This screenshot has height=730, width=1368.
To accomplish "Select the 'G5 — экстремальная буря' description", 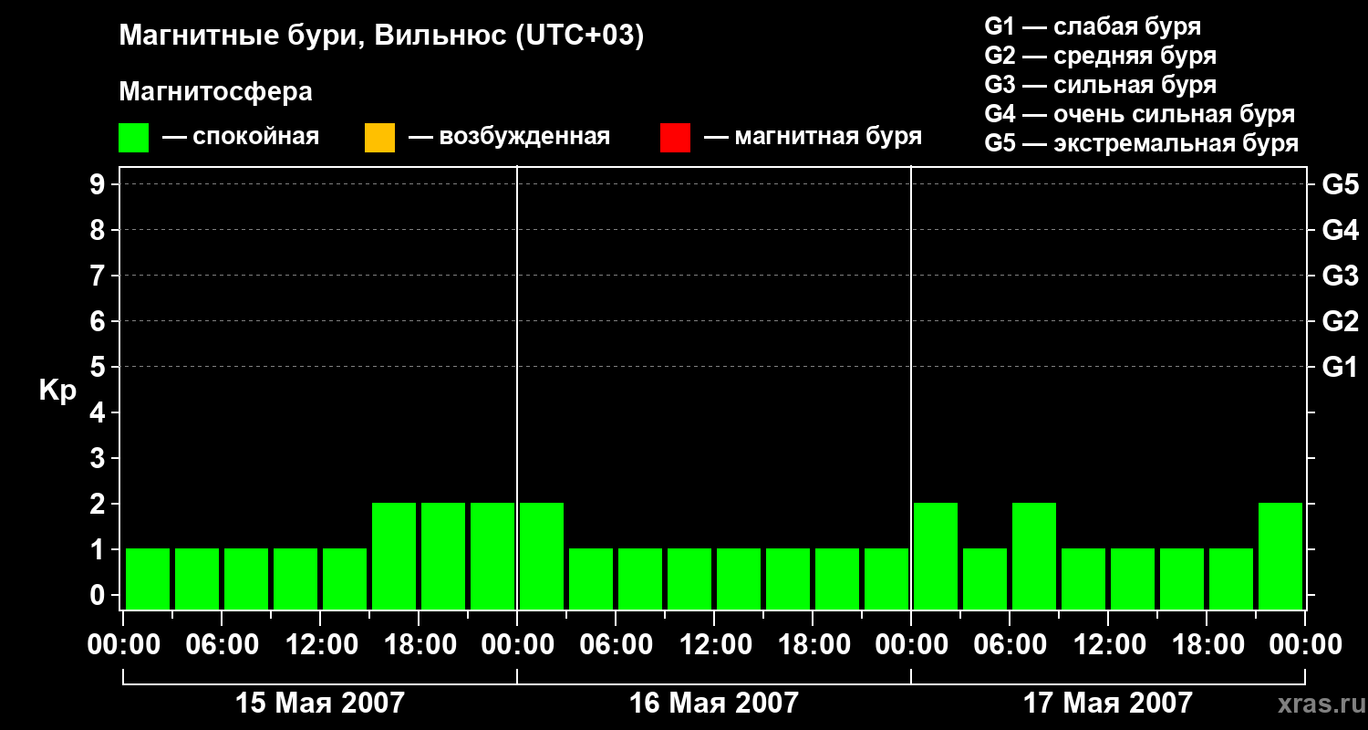I will (1141, 143).
